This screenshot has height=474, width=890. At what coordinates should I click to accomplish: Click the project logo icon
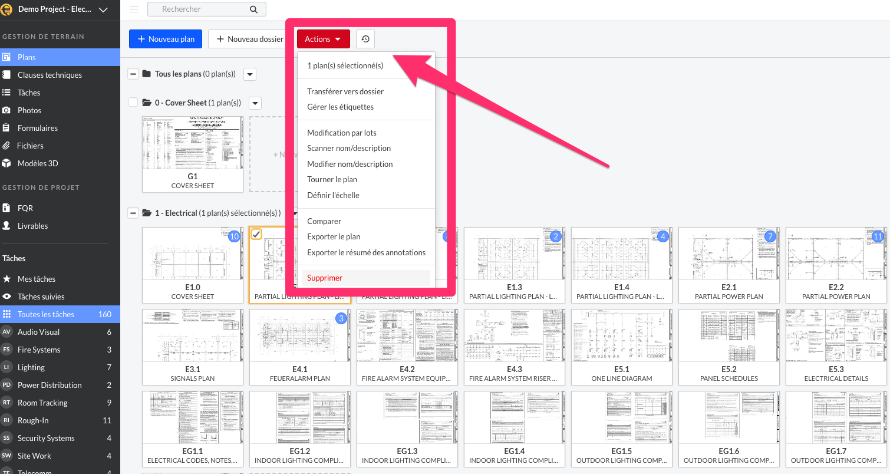click(7, 9)
